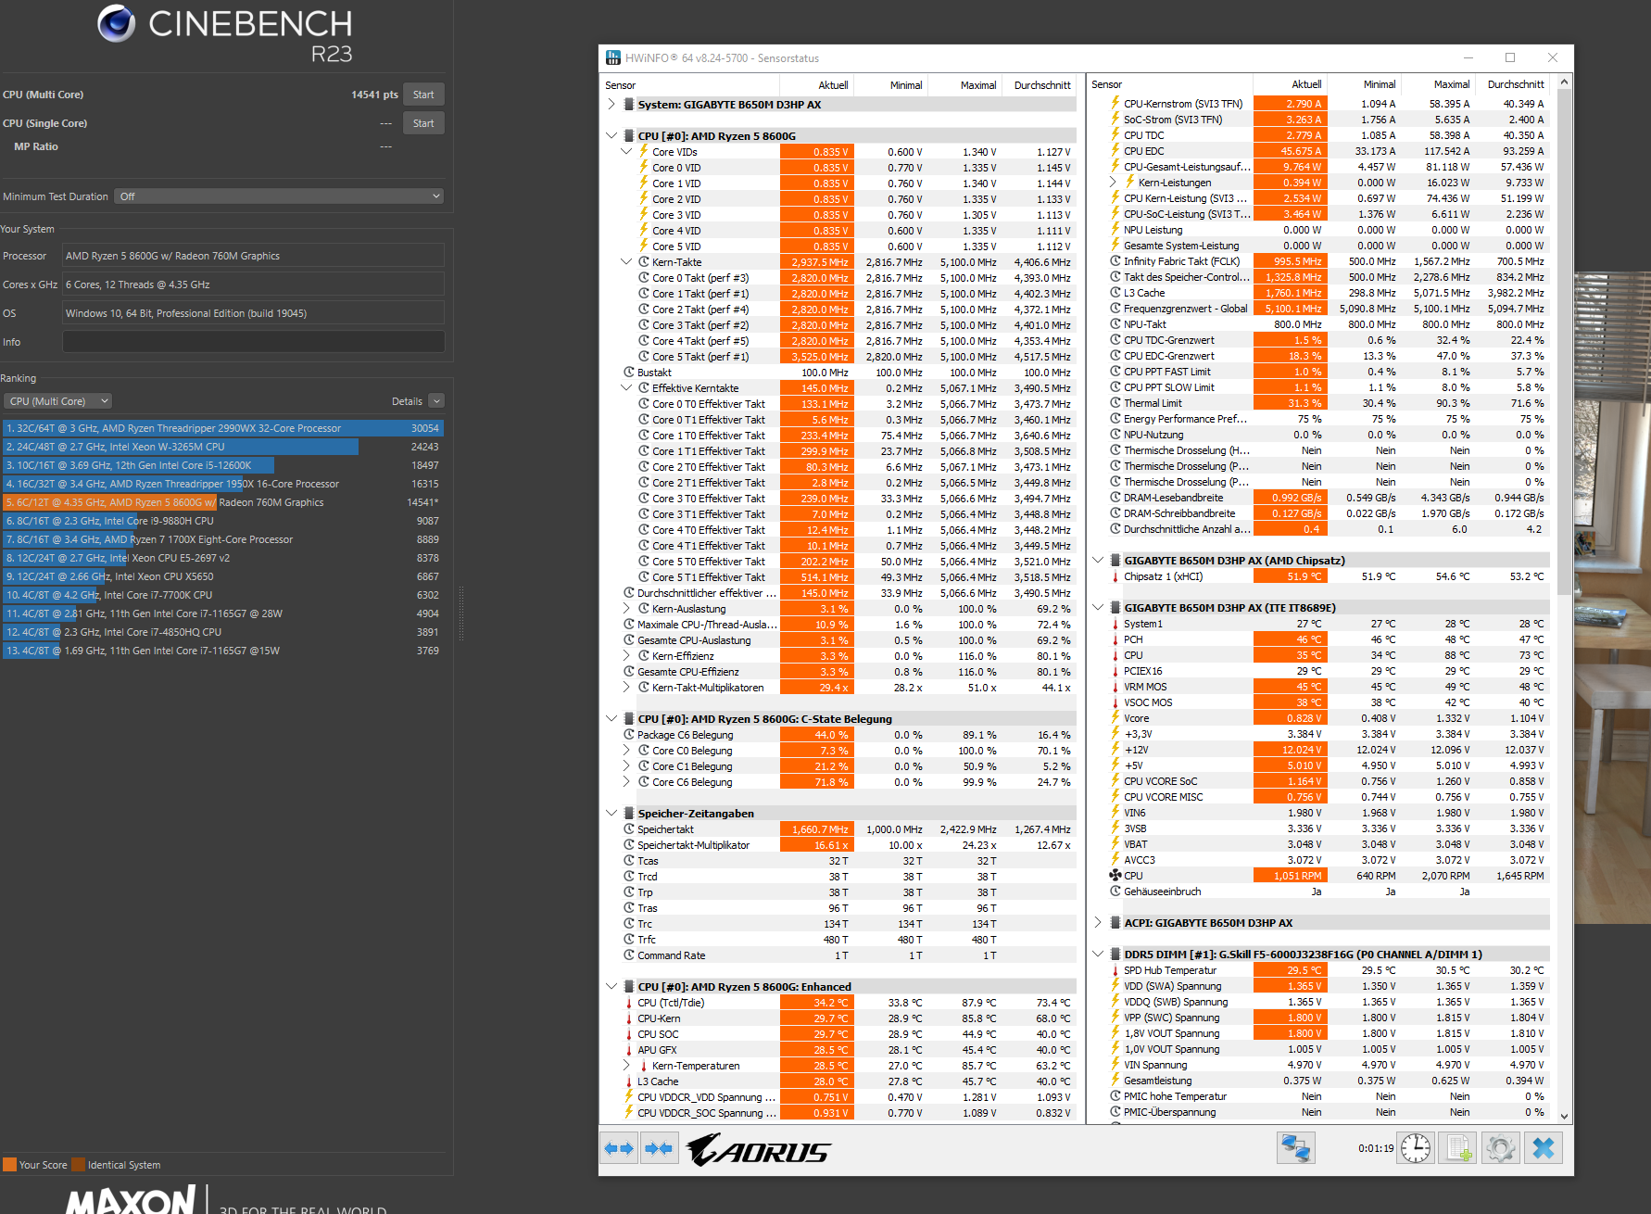
Task: Click HWiNFO vertical scrollbar down arrow
Action: [1565, 1117]
